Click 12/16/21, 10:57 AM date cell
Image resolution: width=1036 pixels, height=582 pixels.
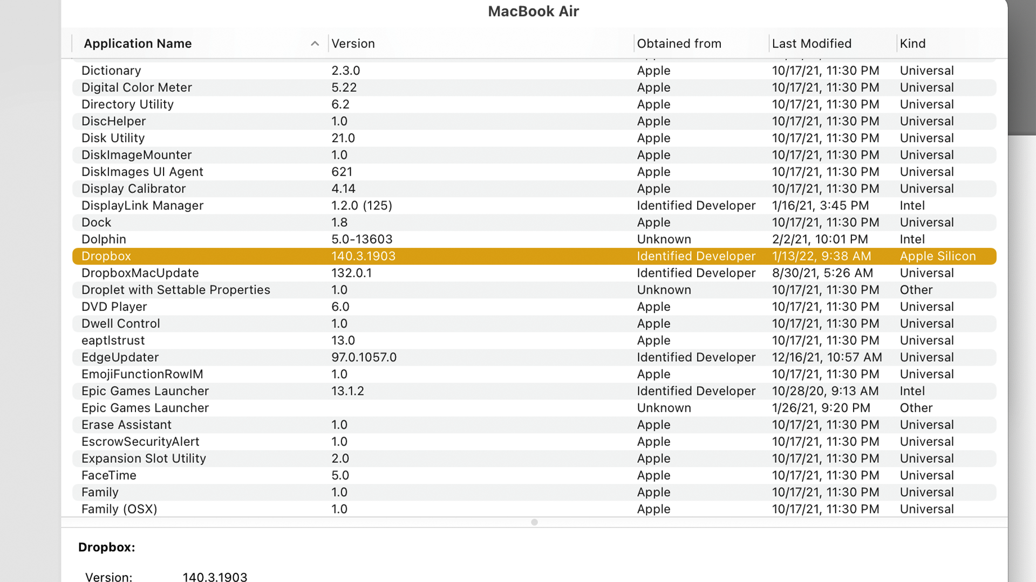coord(827,357)
